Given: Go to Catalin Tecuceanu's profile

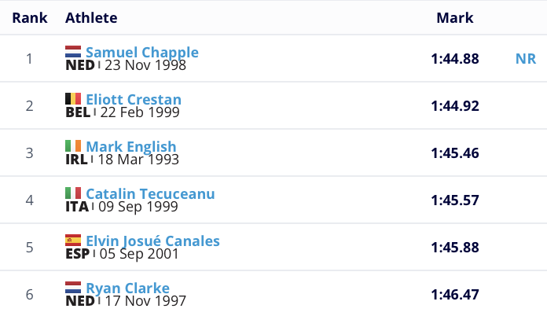Looking at the screenshot, I should tap(149, 193).
